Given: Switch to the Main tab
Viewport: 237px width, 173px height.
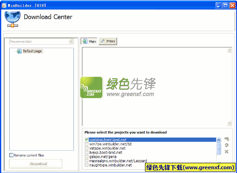Looking at the screenshot, I should [89, 41].
